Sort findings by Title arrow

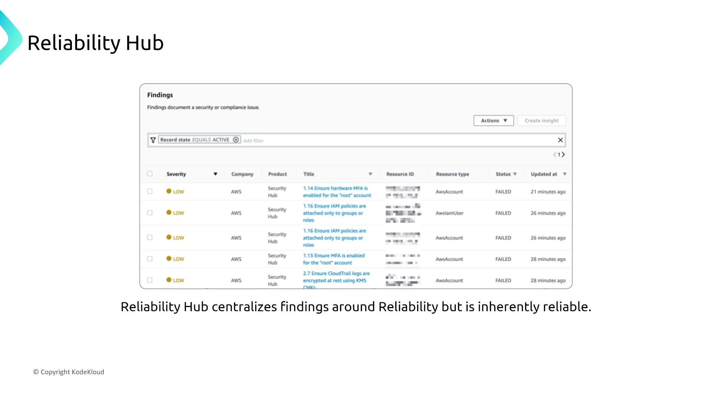(370, 174)
